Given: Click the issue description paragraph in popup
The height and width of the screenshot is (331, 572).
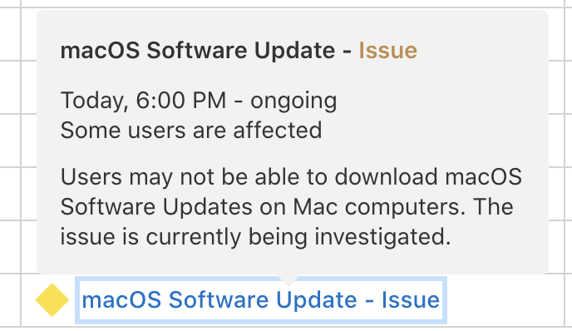Looking at the screenshot, I should coord(291,207).
